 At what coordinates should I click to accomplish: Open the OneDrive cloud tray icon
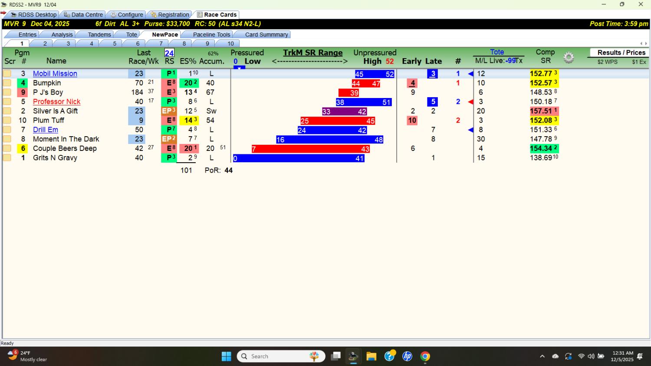555,356
